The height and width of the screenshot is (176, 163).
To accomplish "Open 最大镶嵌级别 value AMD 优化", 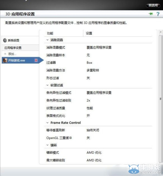I will (x=94, y=160).
